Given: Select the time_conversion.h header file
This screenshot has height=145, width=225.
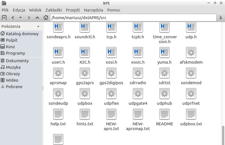Looking at the screenshot, I should (165, 33).
